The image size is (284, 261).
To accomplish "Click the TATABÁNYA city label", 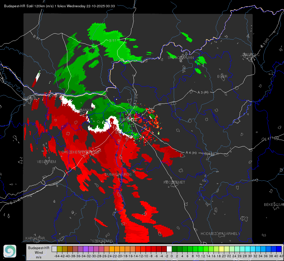I will pos(82,110).
